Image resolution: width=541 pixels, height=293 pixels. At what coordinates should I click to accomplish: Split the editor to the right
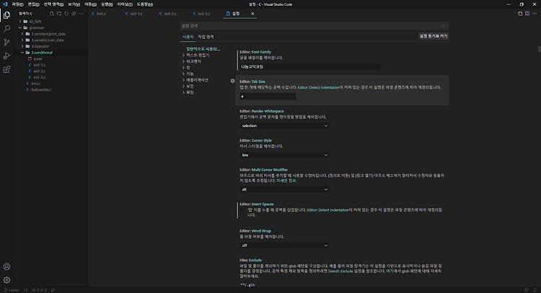(x=527, y=14)
